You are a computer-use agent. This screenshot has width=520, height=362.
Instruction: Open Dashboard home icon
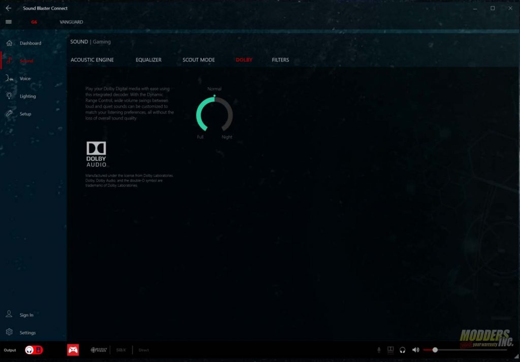9,43
